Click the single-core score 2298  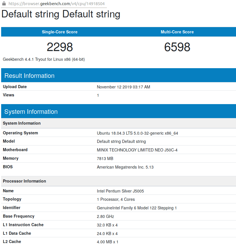pyautogui.click(x=60, y=47)
